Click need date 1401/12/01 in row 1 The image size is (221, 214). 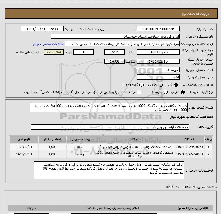pyautogui.click(x=24, y=147)
